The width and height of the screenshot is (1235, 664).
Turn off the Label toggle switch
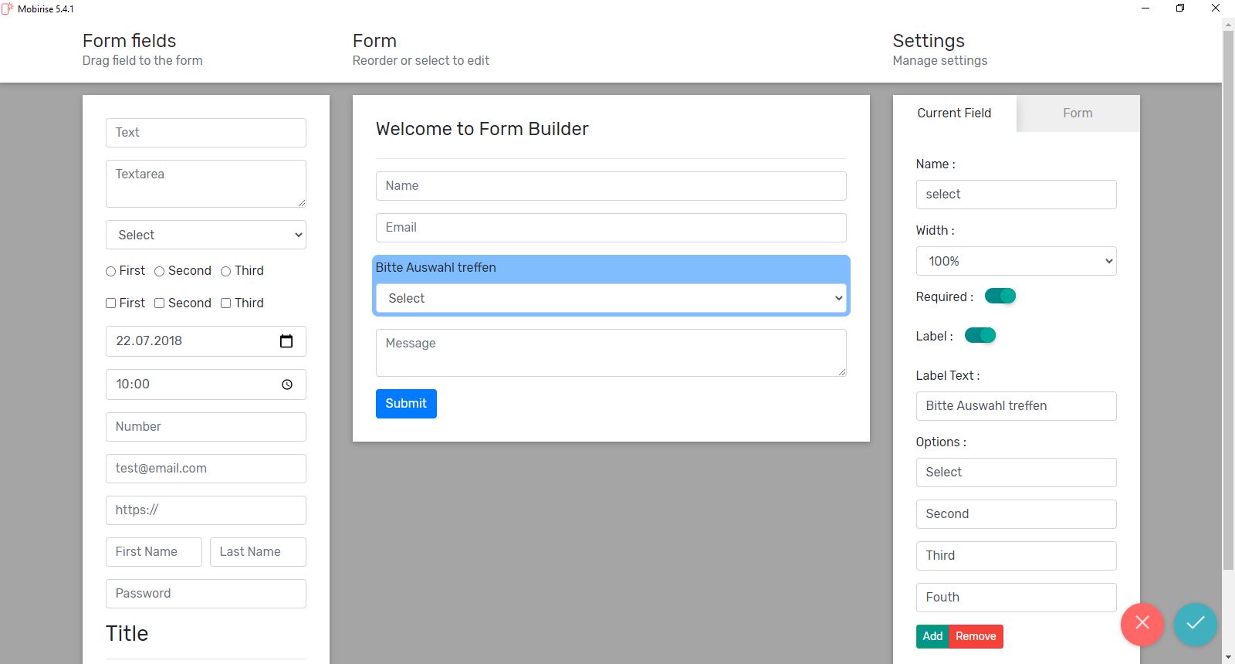point(980,336)
